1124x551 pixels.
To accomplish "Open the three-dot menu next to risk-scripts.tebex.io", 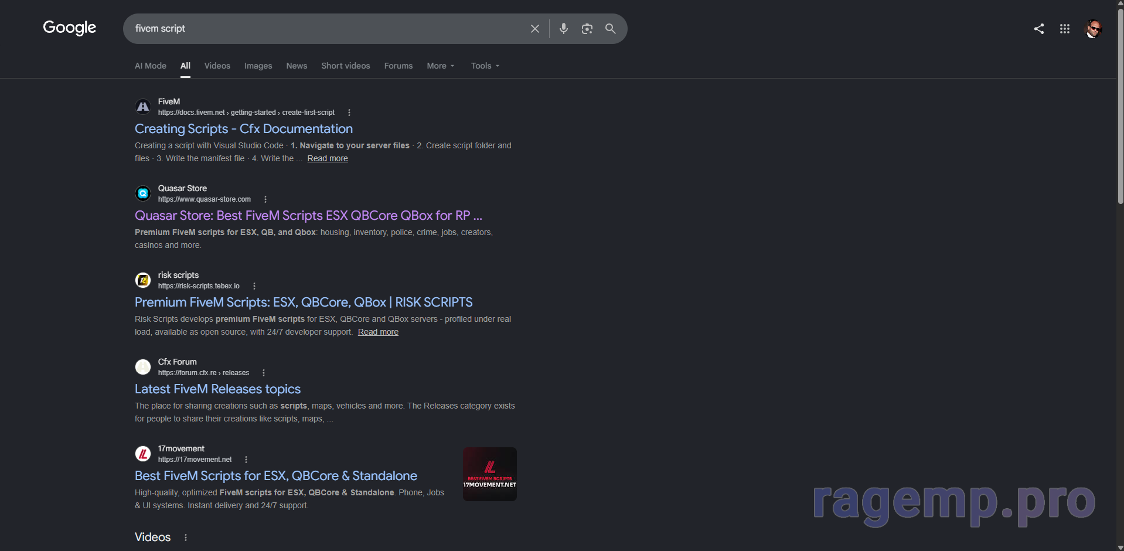I will (254, 286).
